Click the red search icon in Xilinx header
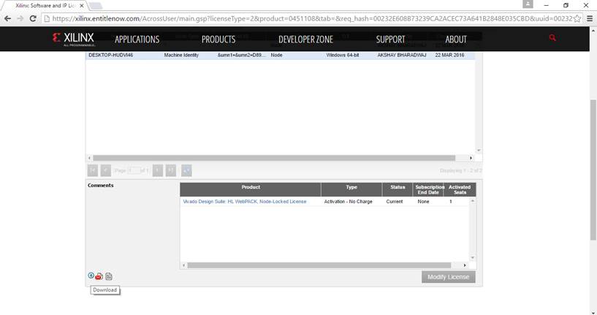 click(552, 38)
